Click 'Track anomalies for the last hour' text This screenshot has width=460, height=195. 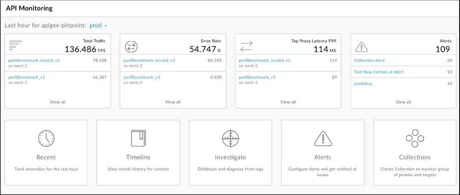pos(46,169)
